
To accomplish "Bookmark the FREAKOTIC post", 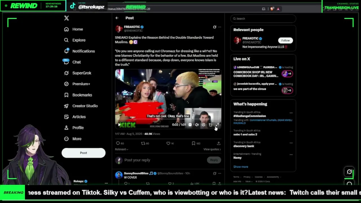I will tap(193, 143).
